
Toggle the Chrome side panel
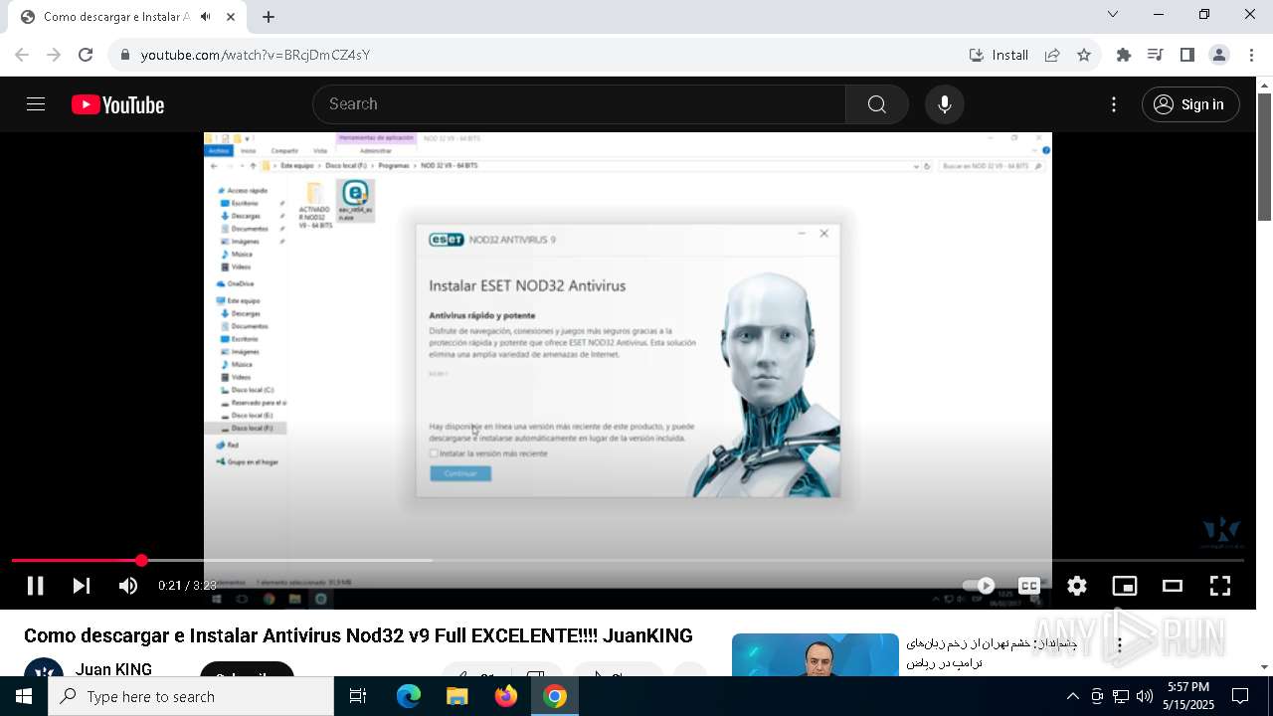point(1186,55)
